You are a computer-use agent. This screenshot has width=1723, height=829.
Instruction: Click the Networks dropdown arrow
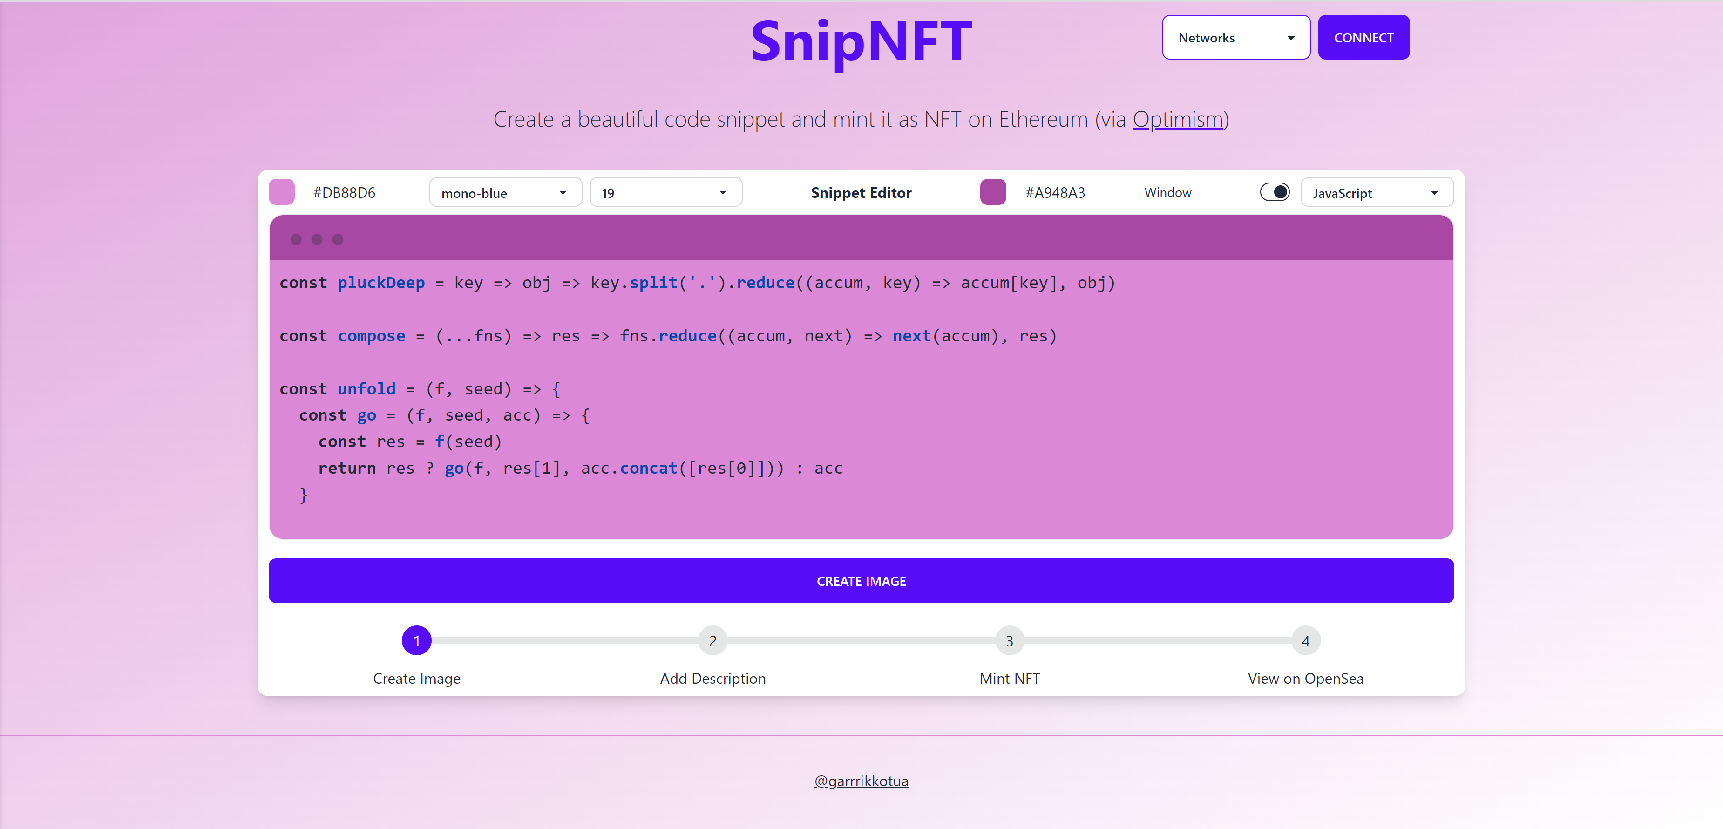1291,38
